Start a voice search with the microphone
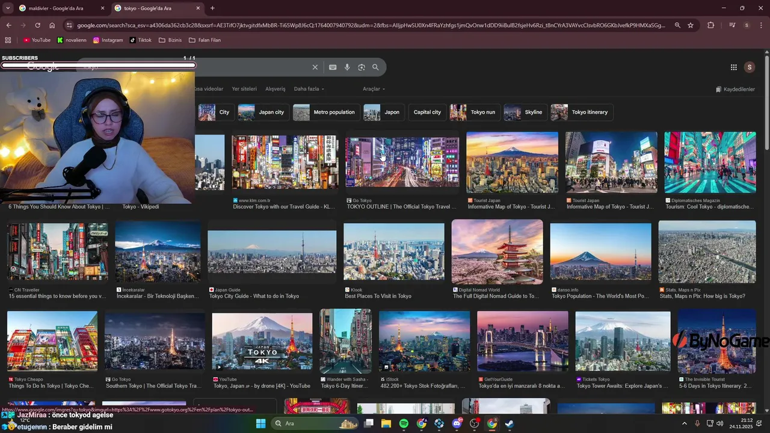This screenshot has width=770, height=433. click(347, 67)
